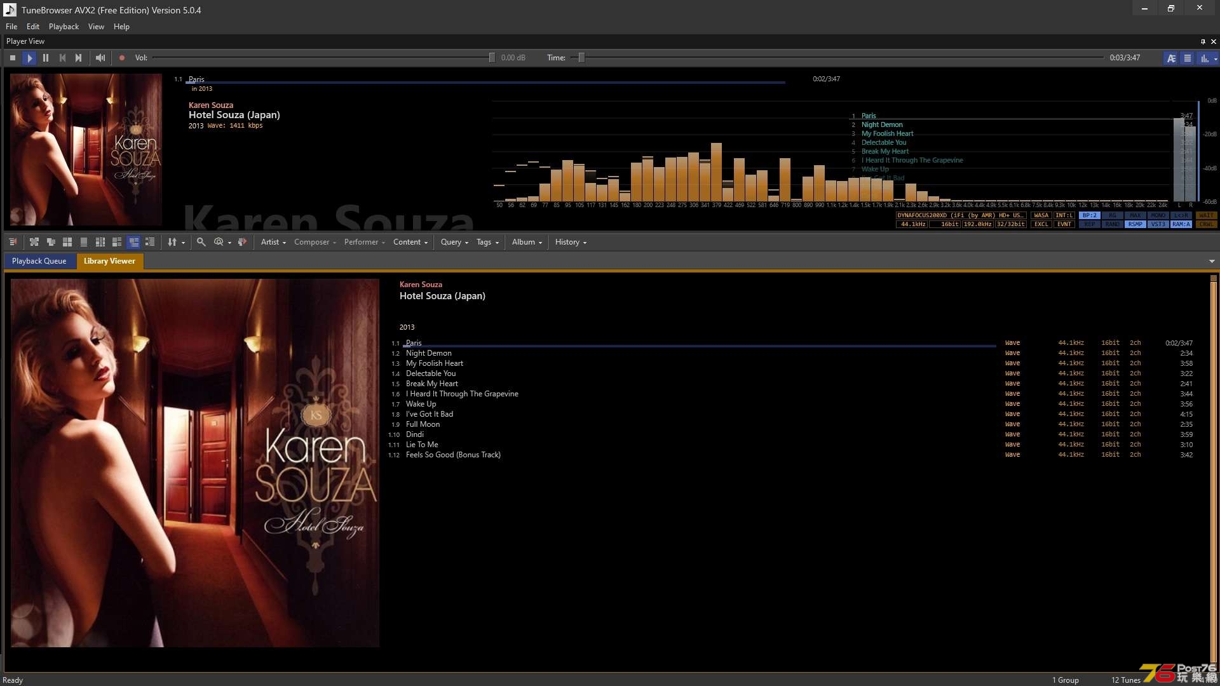The height and width of the screenshot is (686, 1220).
Task: Select the highlighted album detail view icon
Action: point(133,242)
